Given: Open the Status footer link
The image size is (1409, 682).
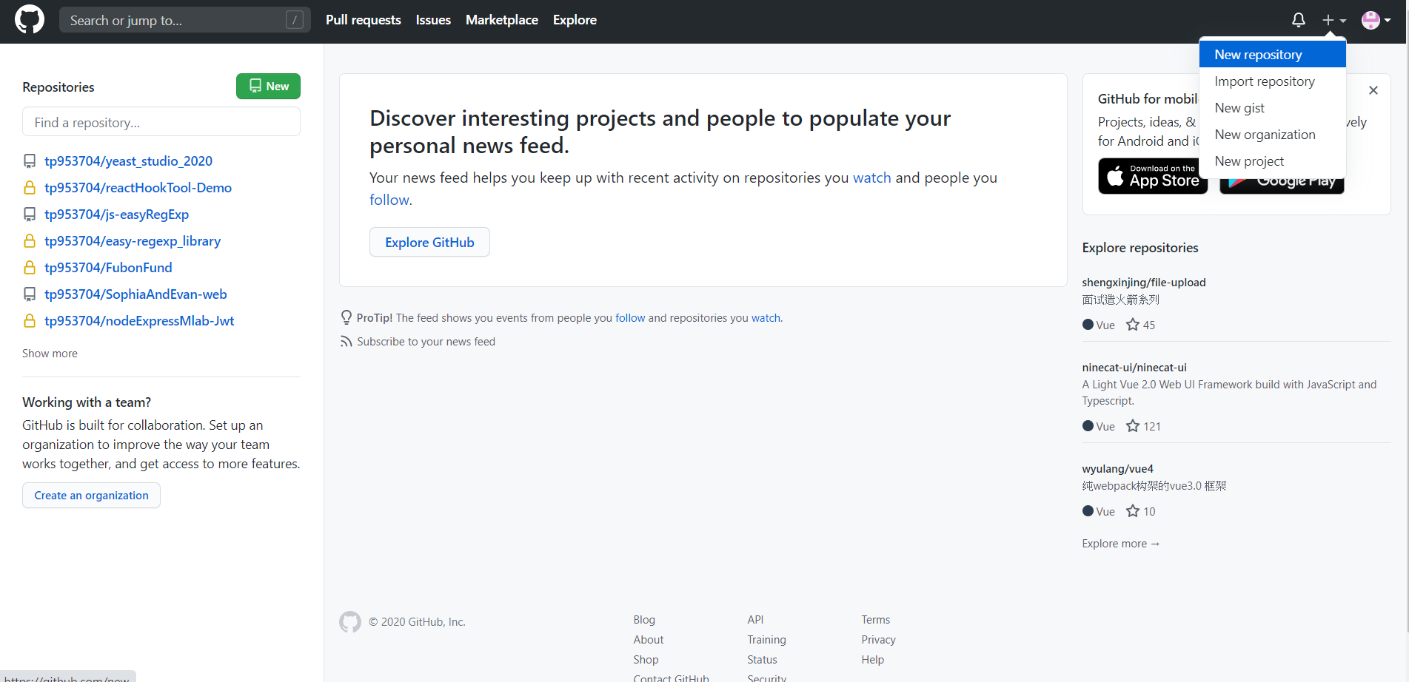Looking at the screenshot, I should click(762, 660).
